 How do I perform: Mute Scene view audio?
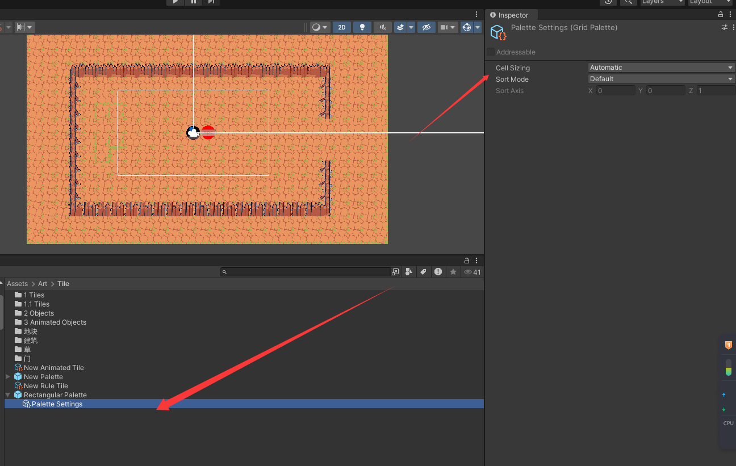click(383, 27)
